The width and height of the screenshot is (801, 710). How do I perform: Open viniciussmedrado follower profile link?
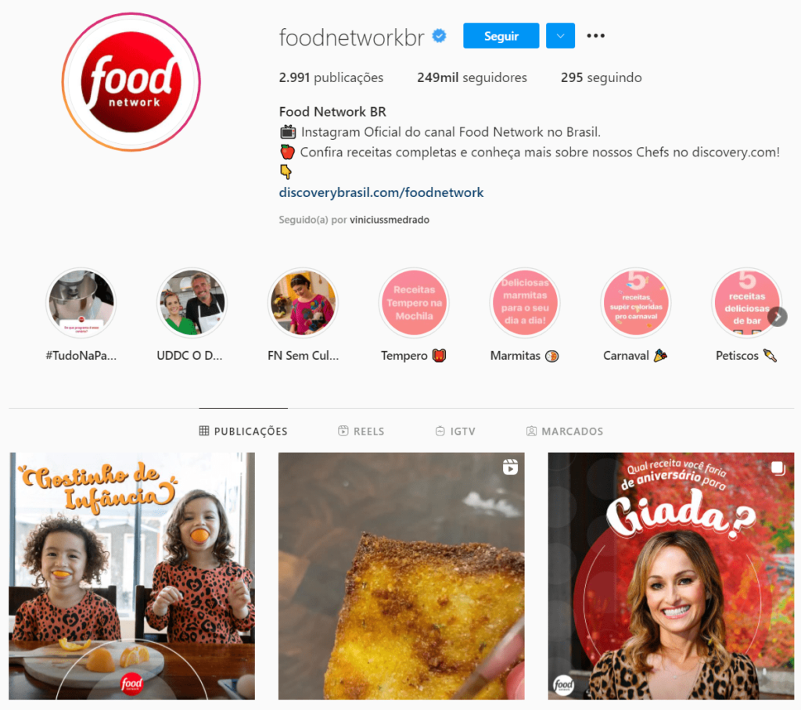click(x=390, y=220)
